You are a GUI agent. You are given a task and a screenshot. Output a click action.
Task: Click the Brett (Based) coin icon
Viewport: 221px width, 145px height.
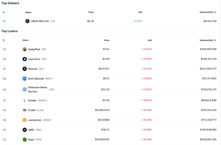click(x=25, y=79)
